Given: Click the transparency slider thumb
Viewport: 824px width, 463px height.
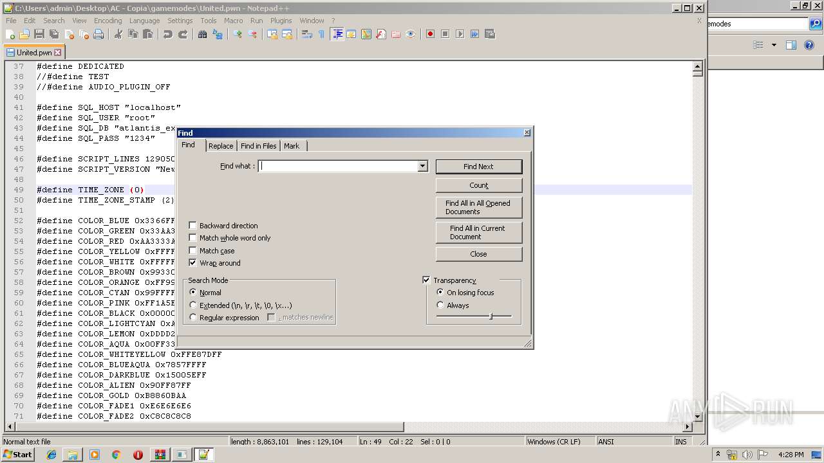Looking at the screenshot, I should (x=491, y=316).
